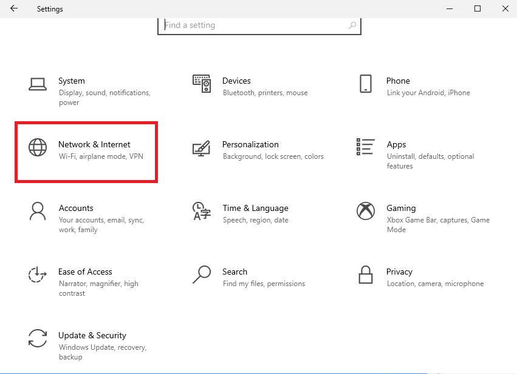Viewport: 517px width, 374px height.
Task: Click the Personalization paintbrush icon
Action: pyautogui.click(x=202, y=149)
